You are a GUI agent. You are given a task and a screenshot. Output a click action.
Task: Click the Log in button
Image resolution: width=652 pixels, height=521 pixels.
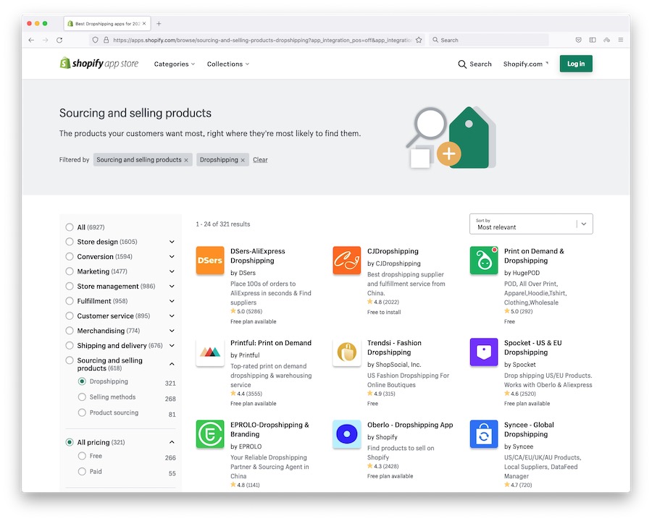pos(576,64)
